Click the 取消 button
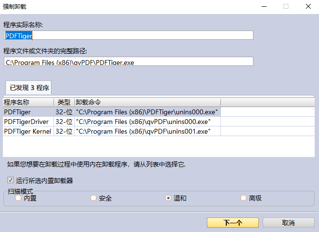This screenshot has height=232, width=319. [x=288, y=223]
